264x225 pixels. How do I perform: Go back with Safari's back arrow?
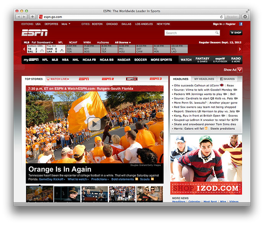[18, 17]
